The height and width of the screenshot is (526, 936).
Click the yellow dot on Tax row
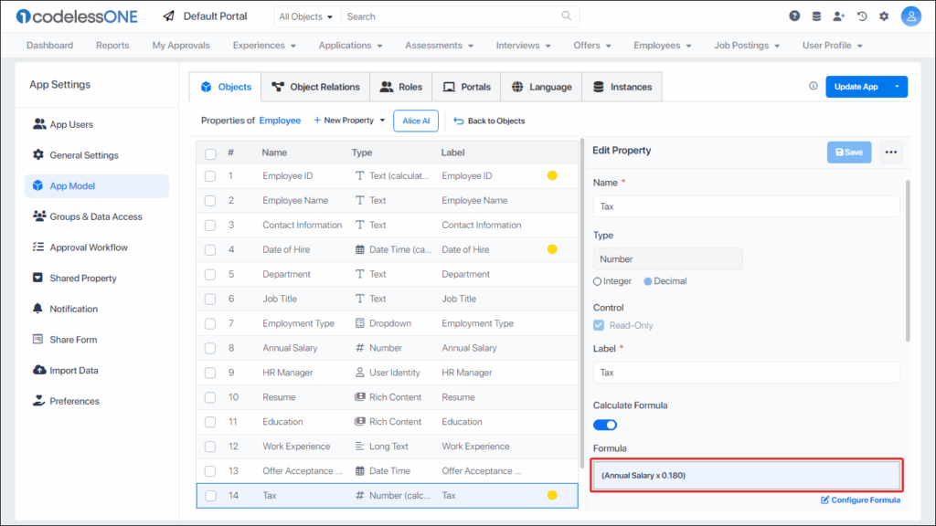tap(552, 496)
